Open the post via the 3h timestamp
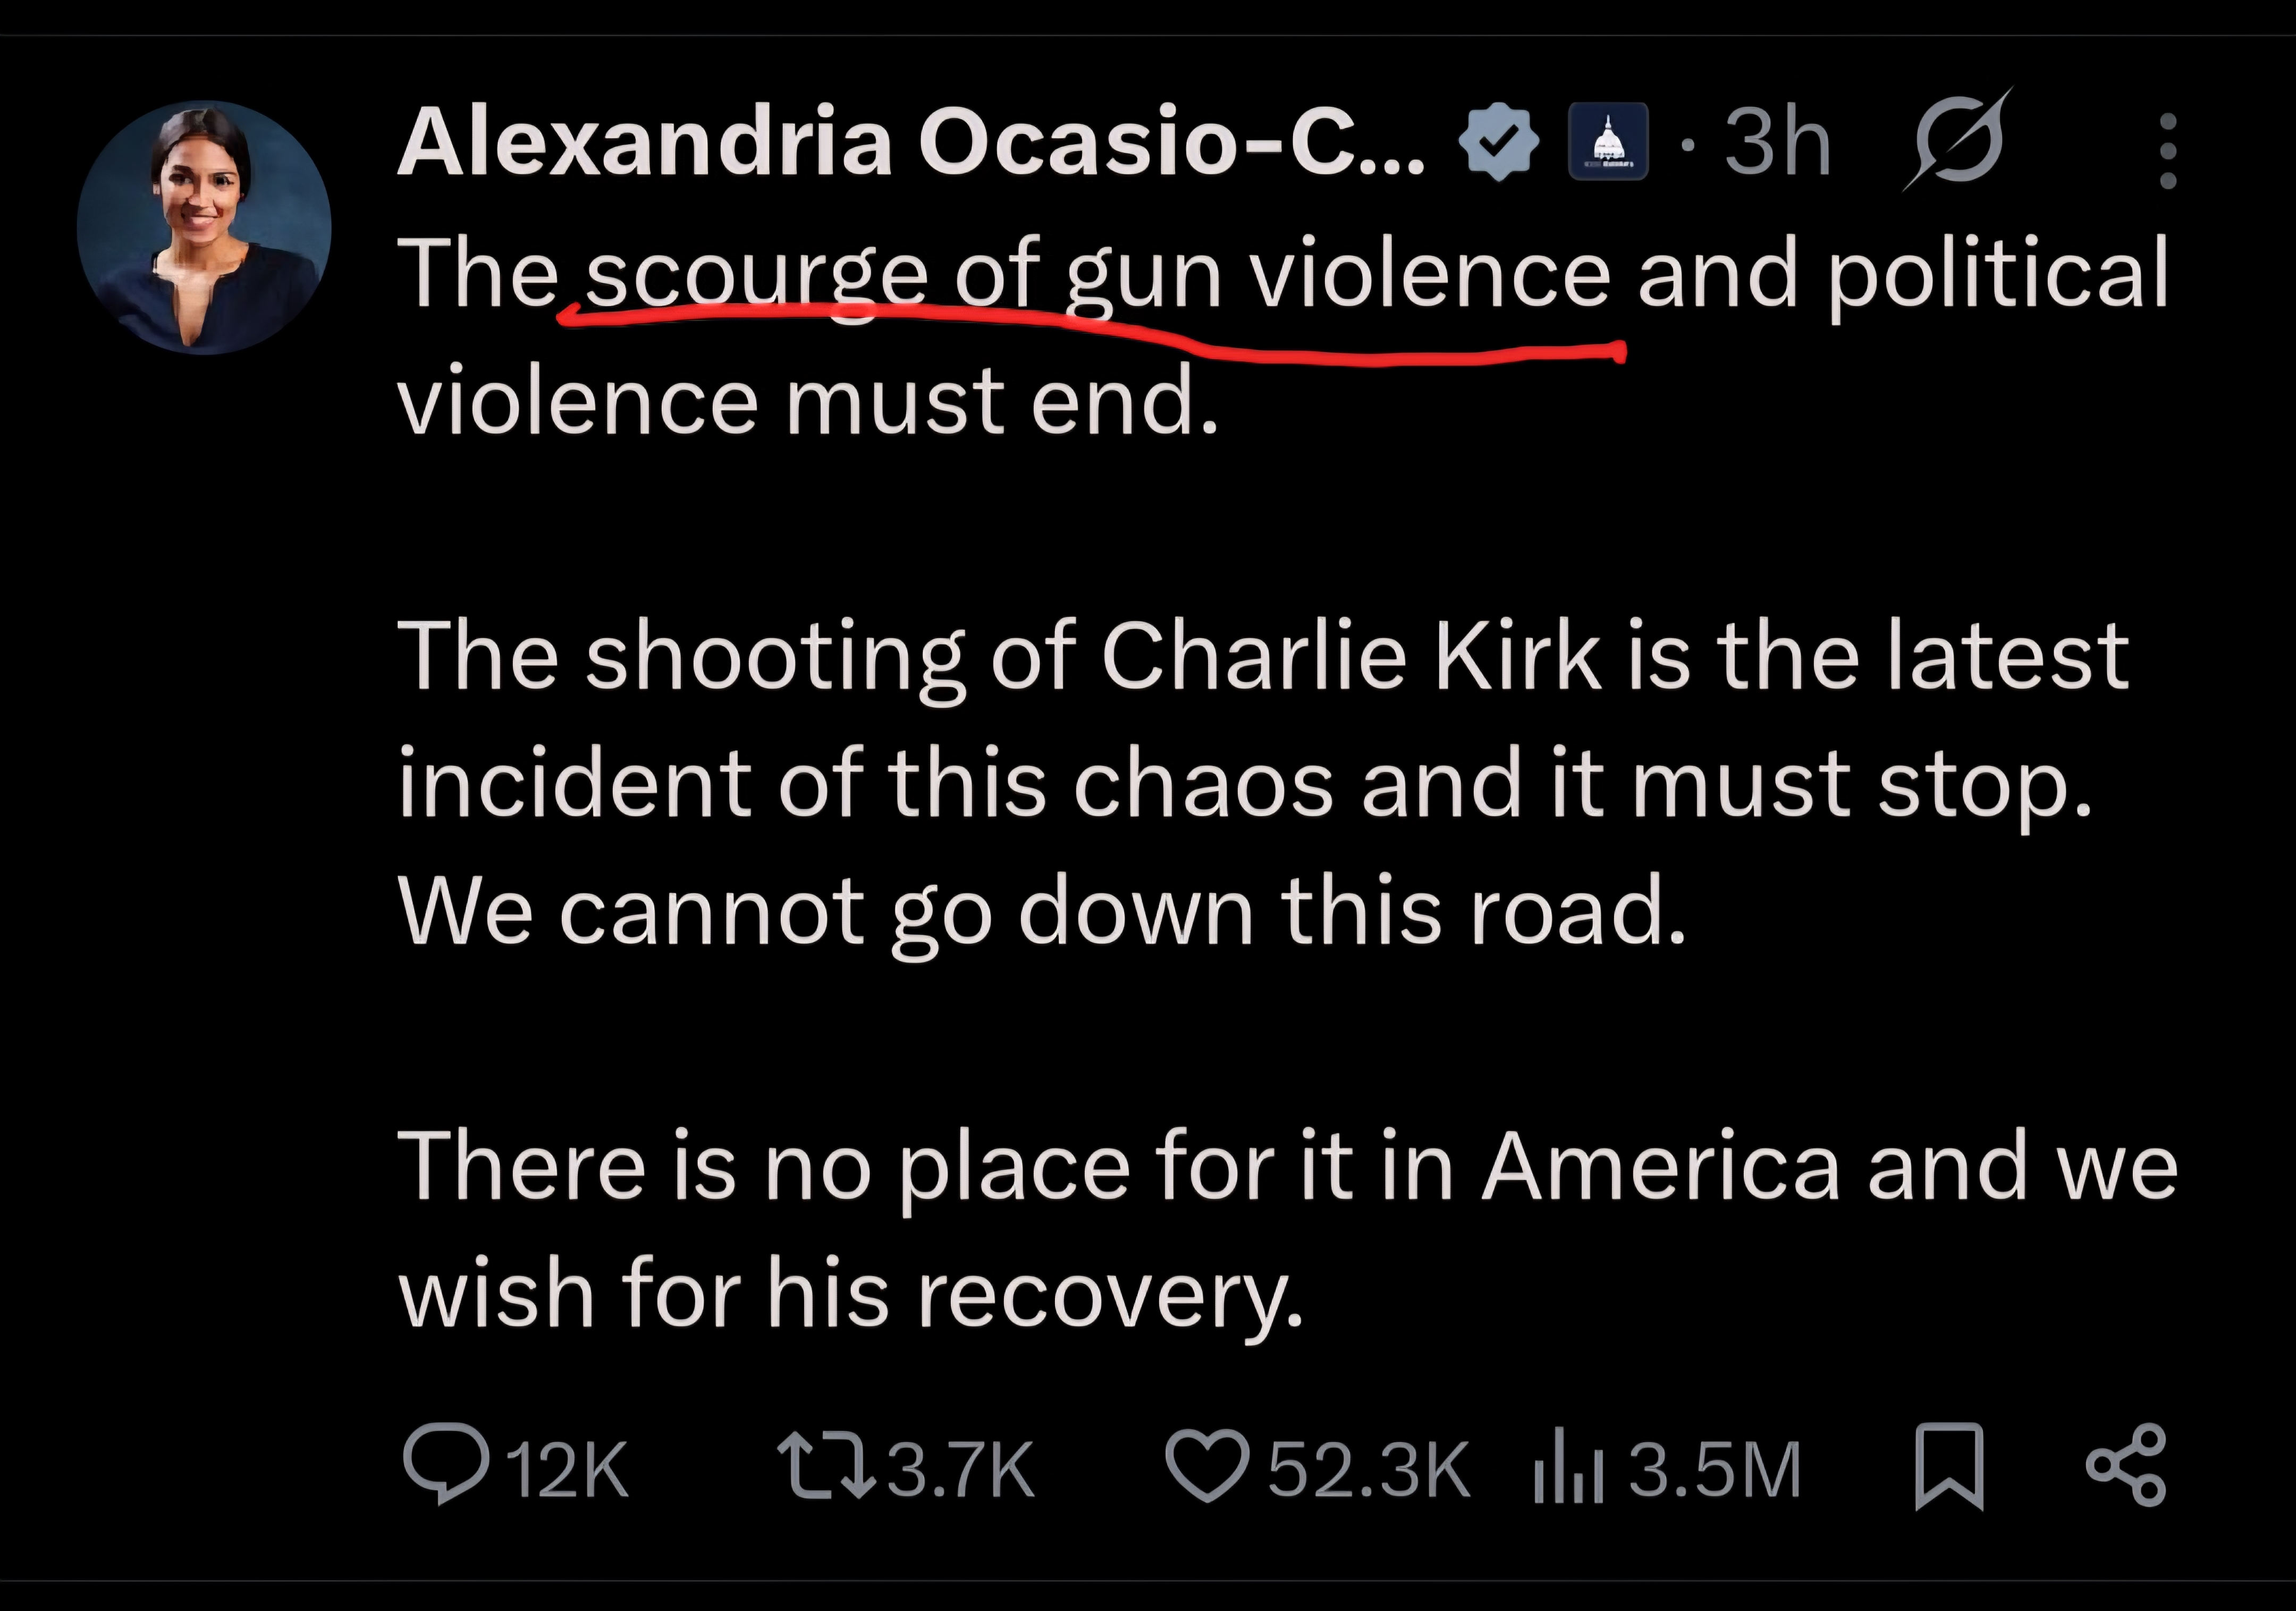Image resolution: width=2296 pixels, height=1611 pixels. click(x=1777, y=143)
